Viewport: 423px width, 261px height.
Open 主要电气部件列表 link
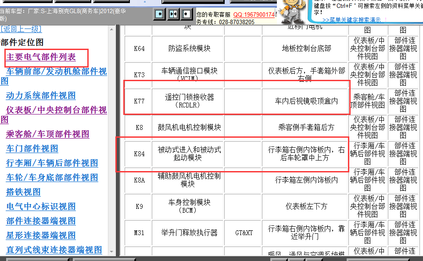click(41, 57)
